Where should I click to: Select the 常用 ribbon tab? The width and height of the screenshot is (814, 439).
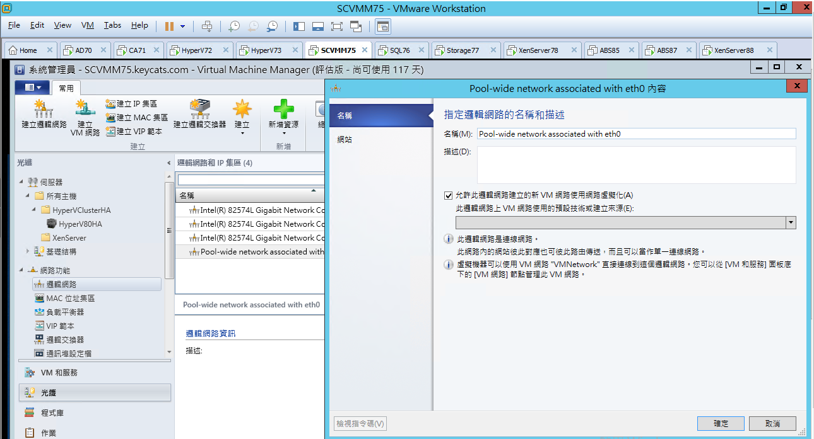coord(66,88)
